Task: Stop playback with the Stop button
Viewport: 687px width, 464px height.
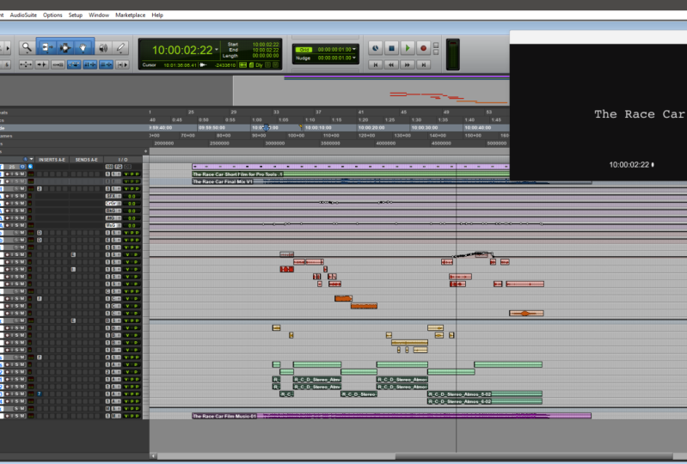Action: [x=392, y=48]
